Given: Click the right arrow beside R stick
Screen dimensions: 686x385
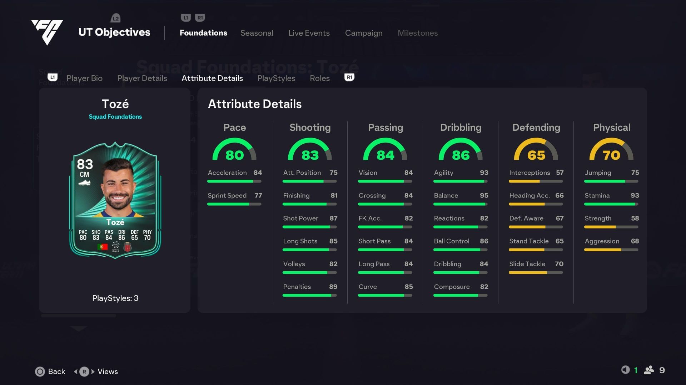Looking at the screenshot, I should tap(93, 371).
